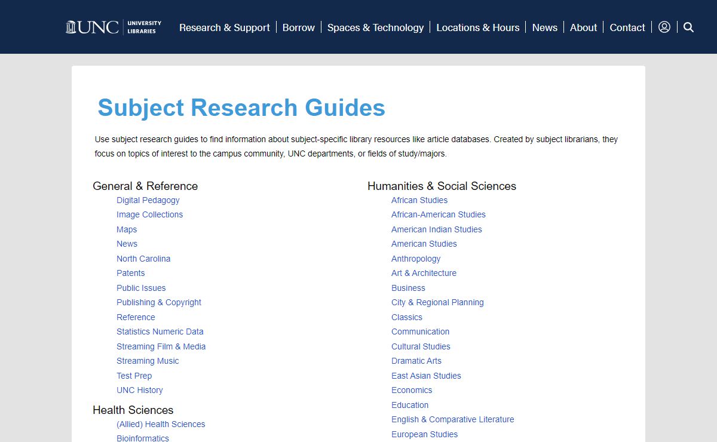Open the East Asian Studies guide
The image size is (717, 442).
(x=427, y=376)
